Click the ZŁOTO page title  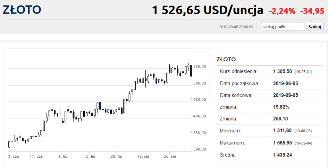tap(22, 9)
